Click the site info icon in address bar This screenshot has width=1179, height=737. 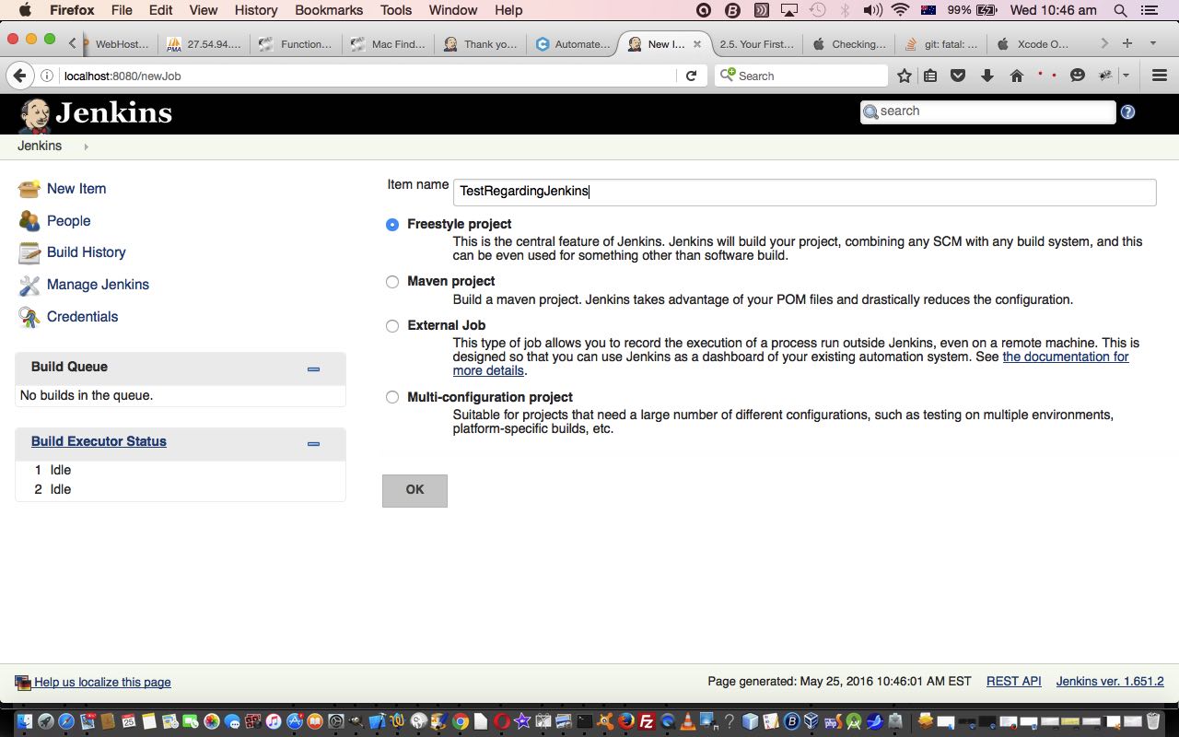pyautogui.click(x=47, y=76)
